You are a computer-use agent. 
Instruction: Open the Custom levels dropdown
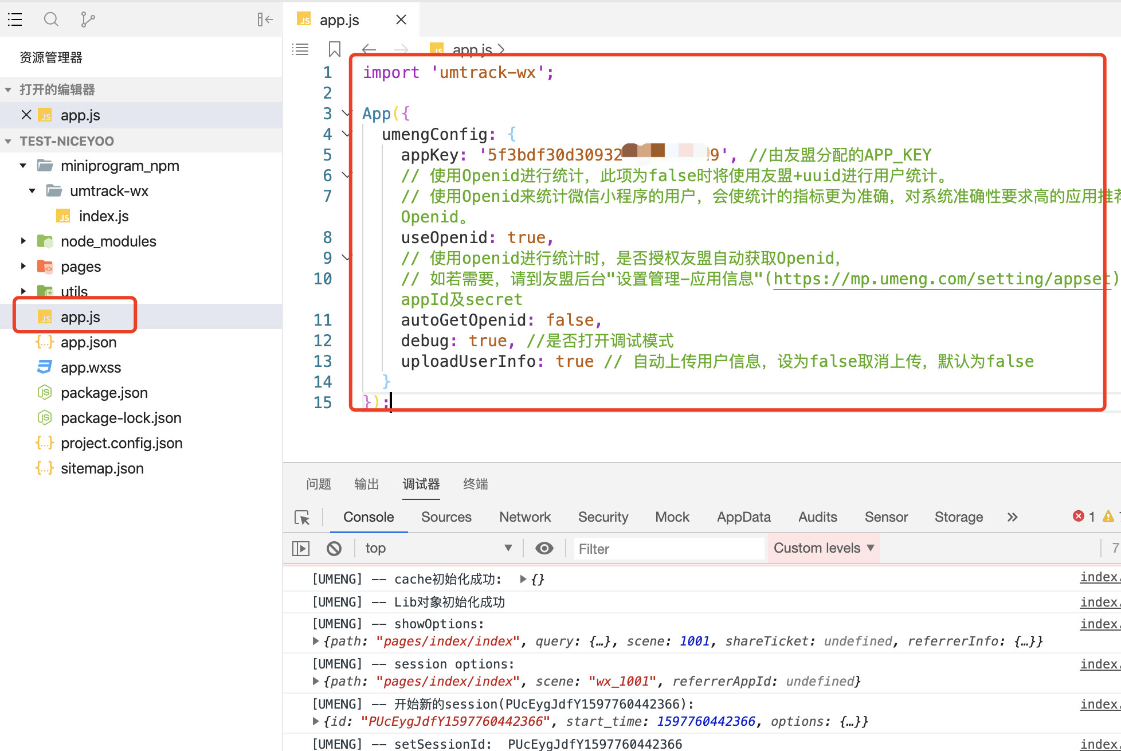824,549
